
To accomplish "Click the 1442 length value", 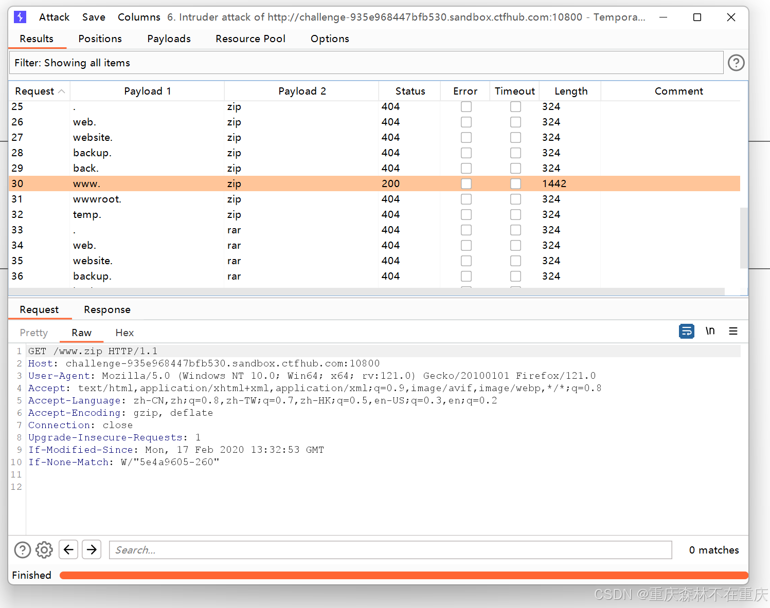I will point(554,183).
